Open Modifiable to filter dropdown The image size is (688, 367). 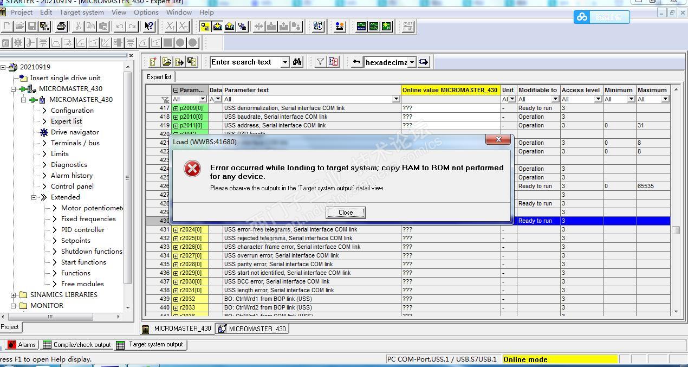point(555,99)
